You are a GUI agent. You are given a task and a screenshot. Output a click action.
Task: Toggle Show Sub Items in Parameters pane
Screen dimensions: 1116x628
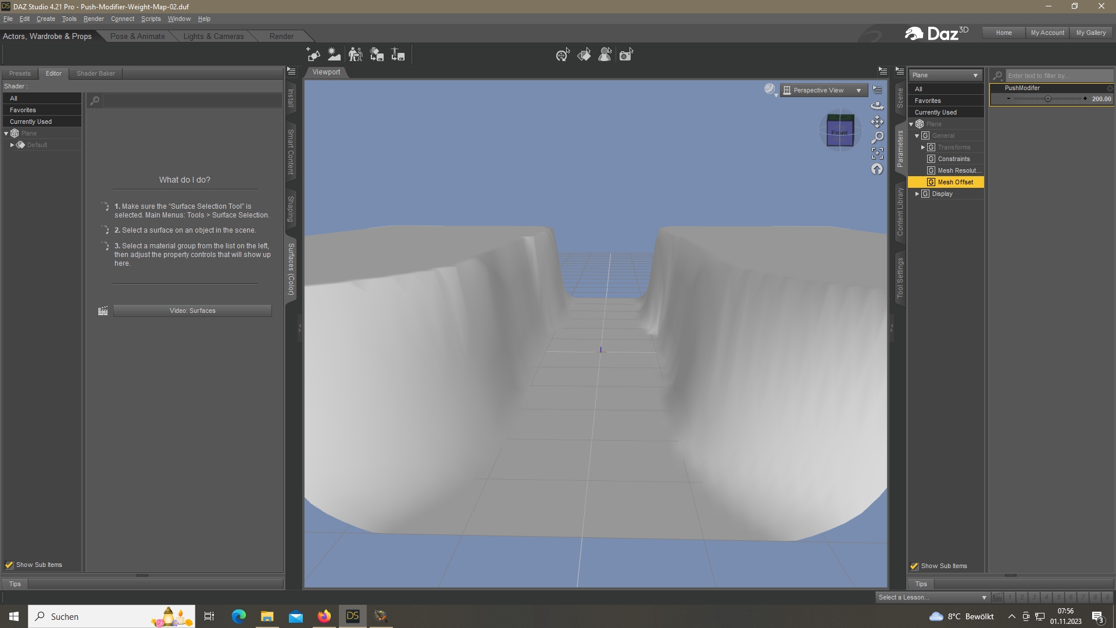click(x=914, y=566)
